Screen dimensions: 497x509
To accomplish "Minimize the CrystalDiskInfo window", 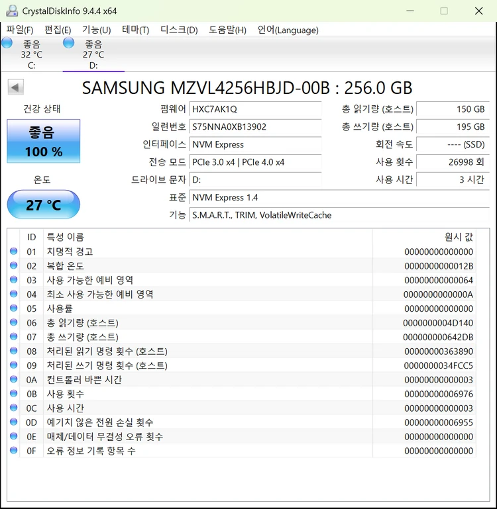I will pyautogui.click(x=410, y=11).
